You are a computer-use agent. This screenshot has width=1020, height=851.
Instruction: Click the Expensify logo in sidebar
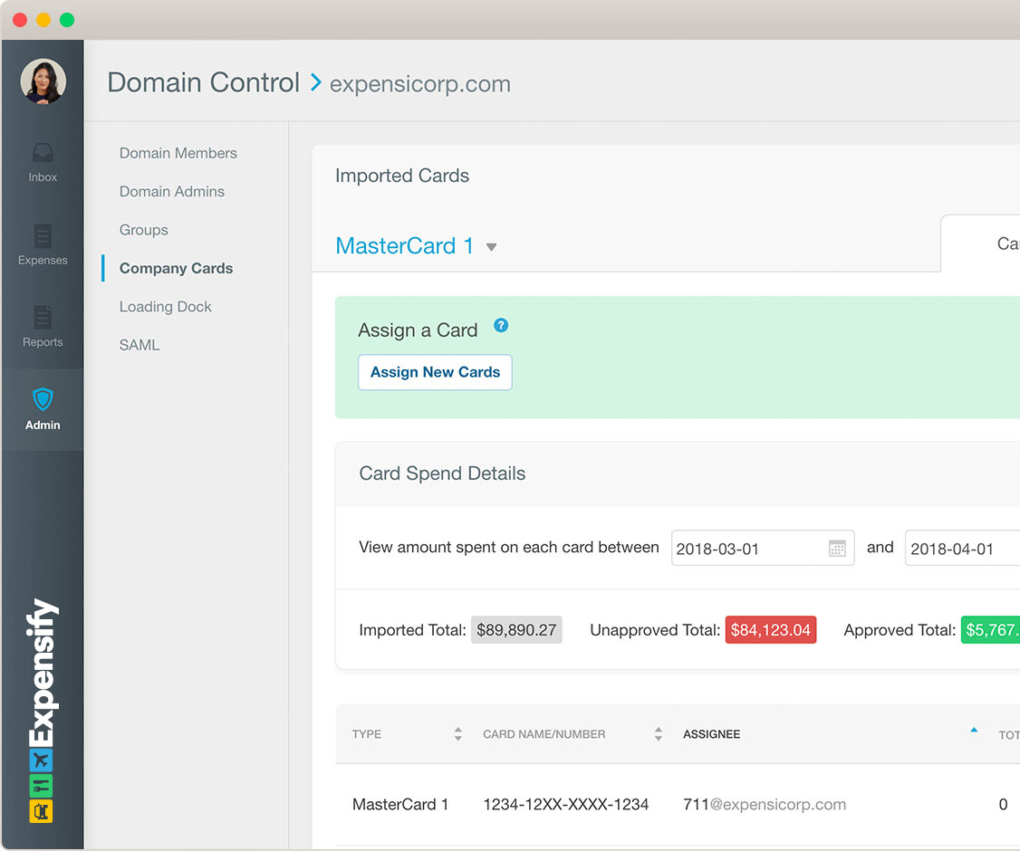(42, 711)
